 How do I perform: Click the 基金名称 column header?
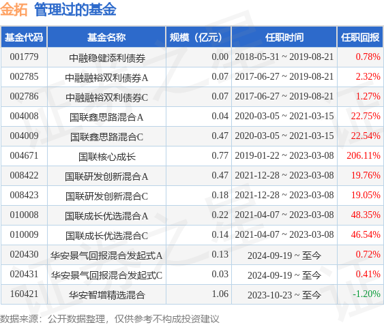tap(106, 37)
